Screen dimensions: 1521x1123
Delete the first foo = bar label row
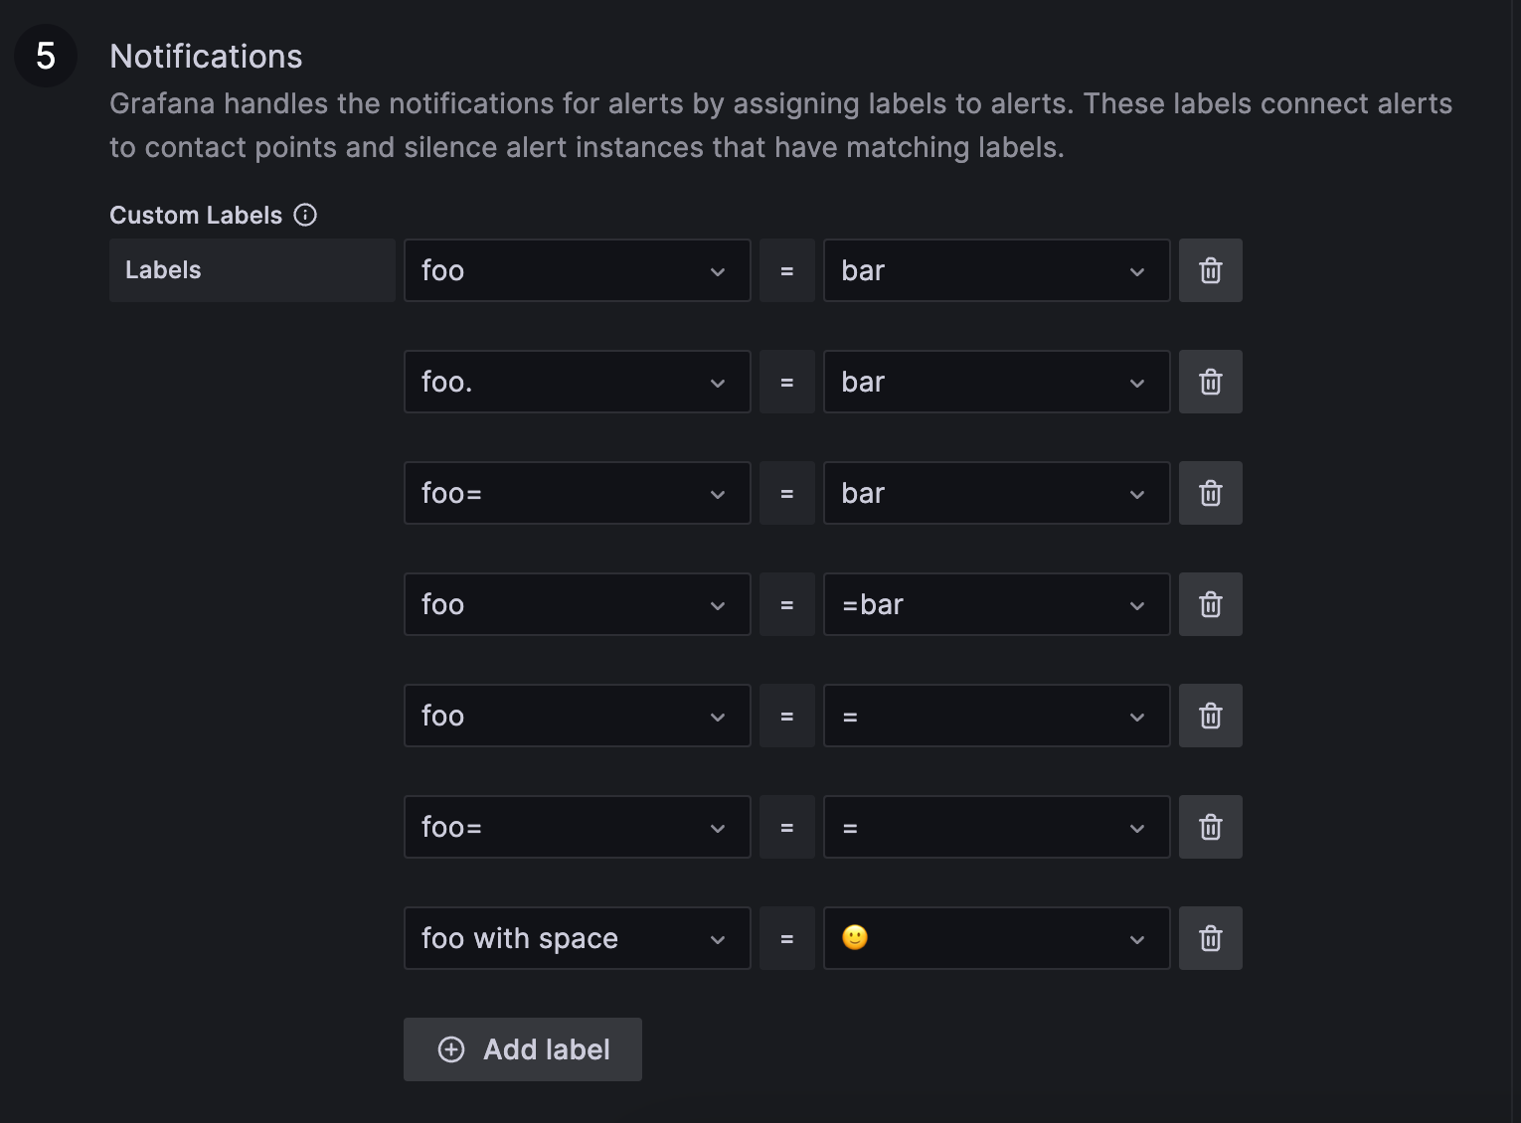1210,269
